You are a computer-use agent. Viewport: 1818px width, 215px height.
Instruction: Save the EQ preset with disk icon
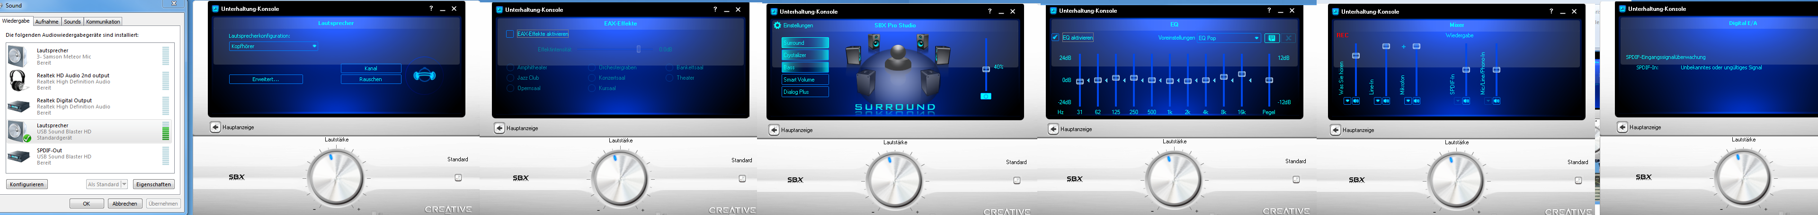1272,38
